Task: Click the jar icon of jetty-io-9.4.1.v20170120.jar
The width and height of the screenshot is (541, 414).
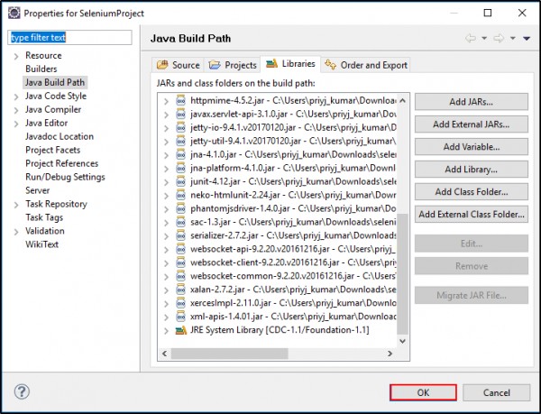Action: click(181, 127)
